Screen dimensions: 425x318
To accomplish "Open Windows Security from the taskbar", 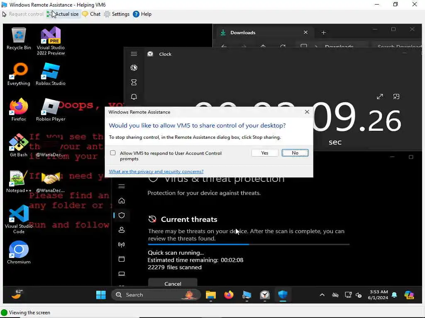I will (x=283, y=295).
